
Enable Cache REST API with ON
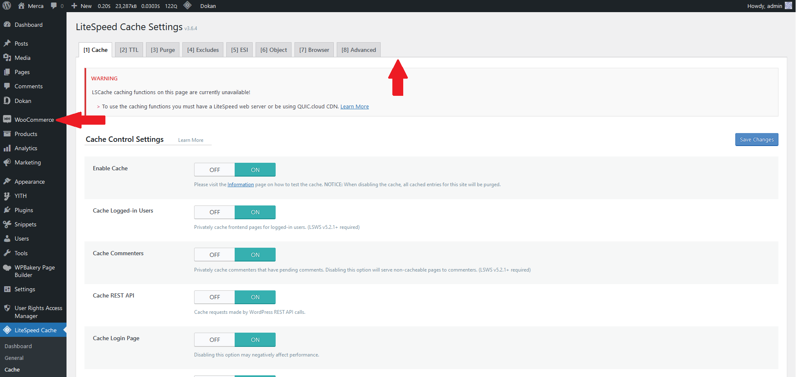point(255,297)
